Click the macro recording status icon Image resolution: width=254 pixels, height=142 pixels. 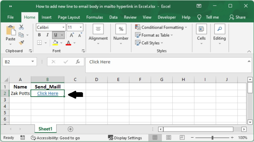(x=22, y=138)
